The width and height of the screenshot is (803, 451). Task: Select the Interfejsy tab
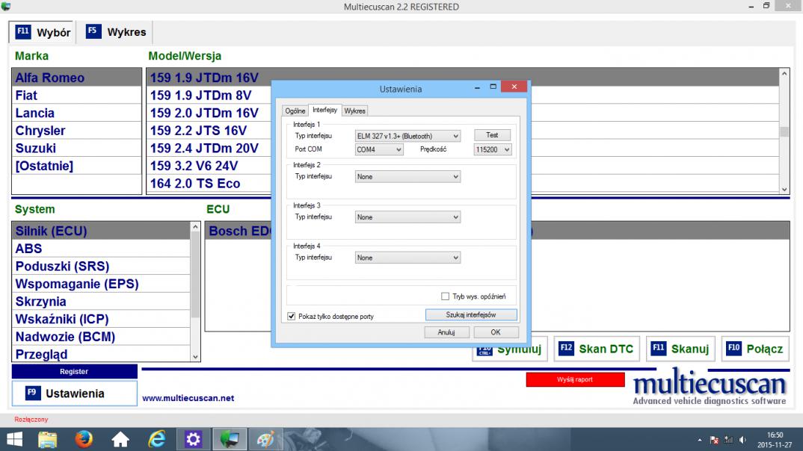point(324,110)
